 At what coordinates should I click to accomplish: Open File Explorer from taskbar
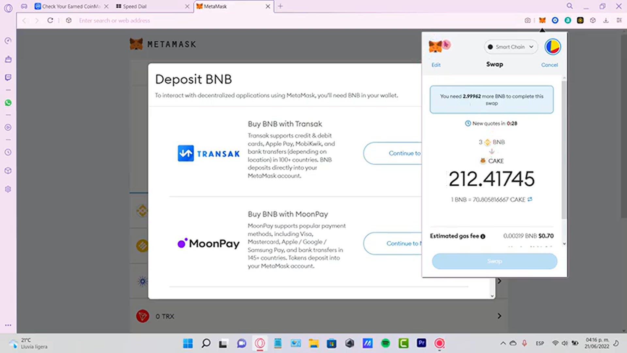313,343
